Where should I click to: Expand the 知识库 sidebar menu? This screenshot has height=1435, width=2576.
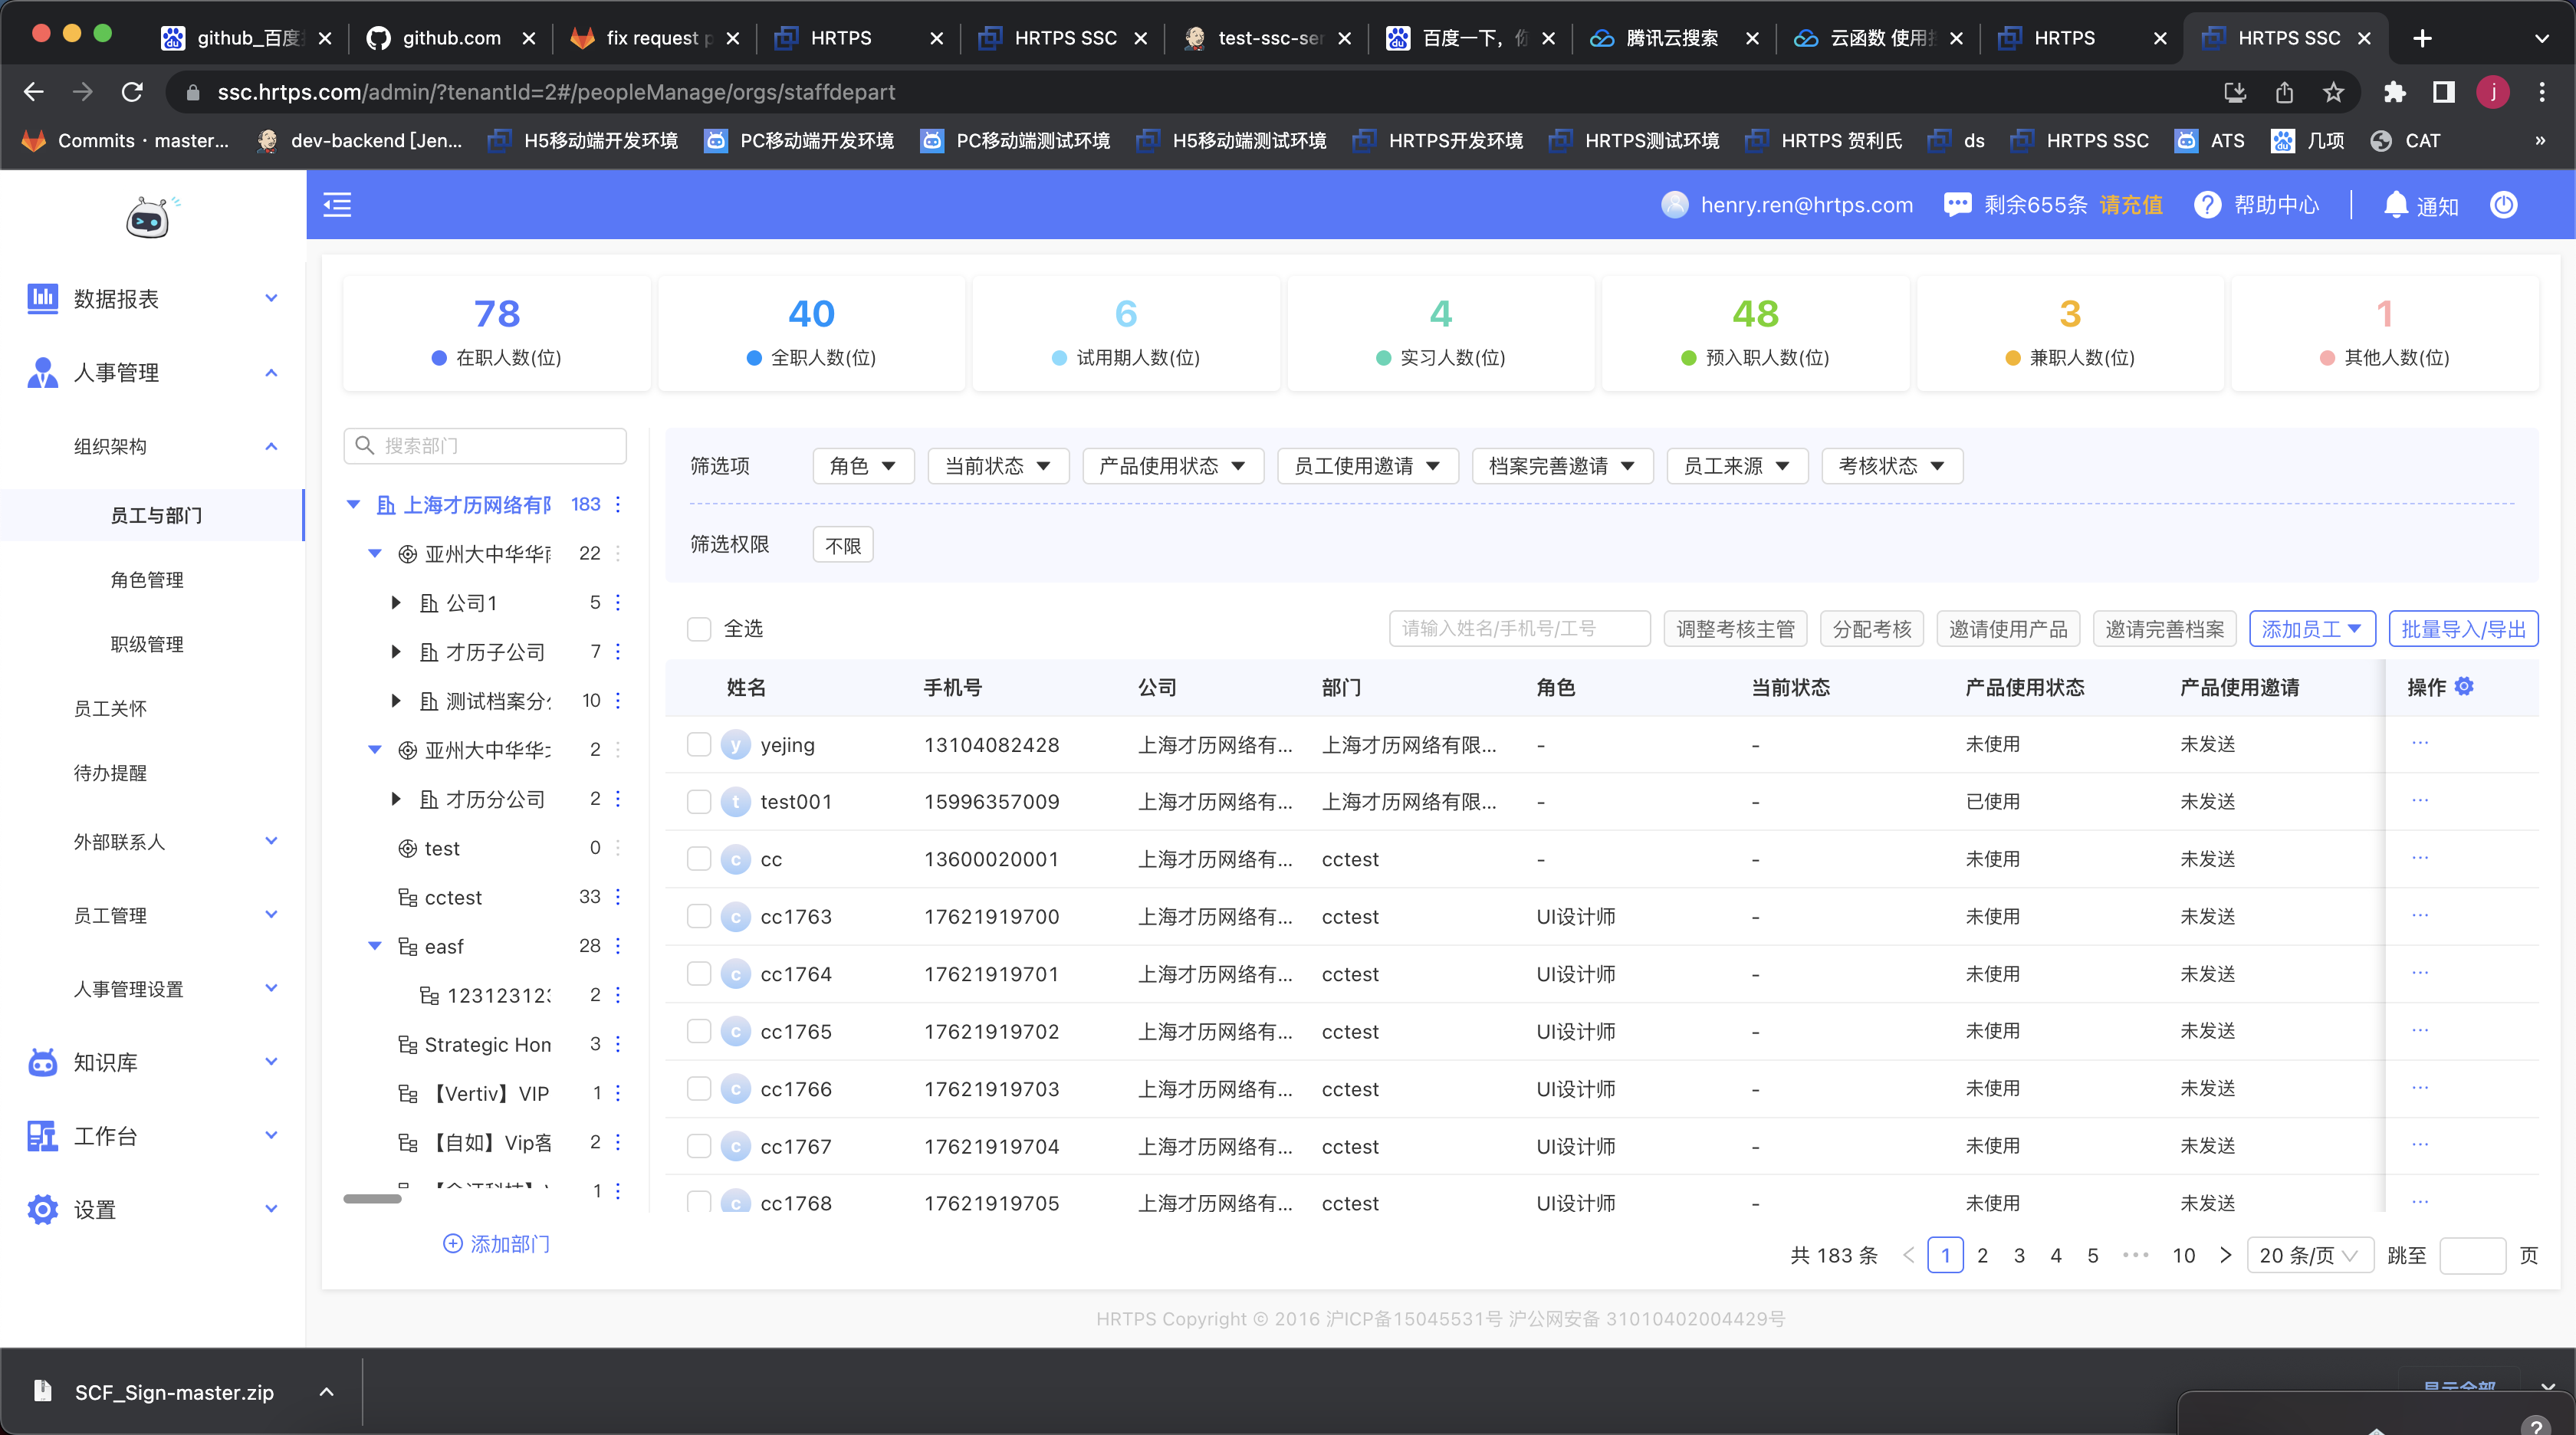(152, 1062)
